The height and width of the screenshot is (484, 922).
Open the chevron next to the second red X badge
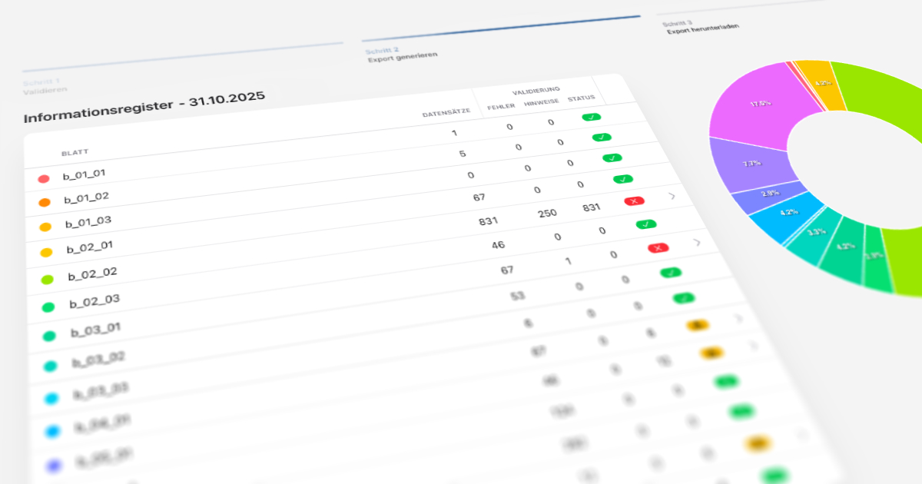pyautogui.click(x=695, y=242)
